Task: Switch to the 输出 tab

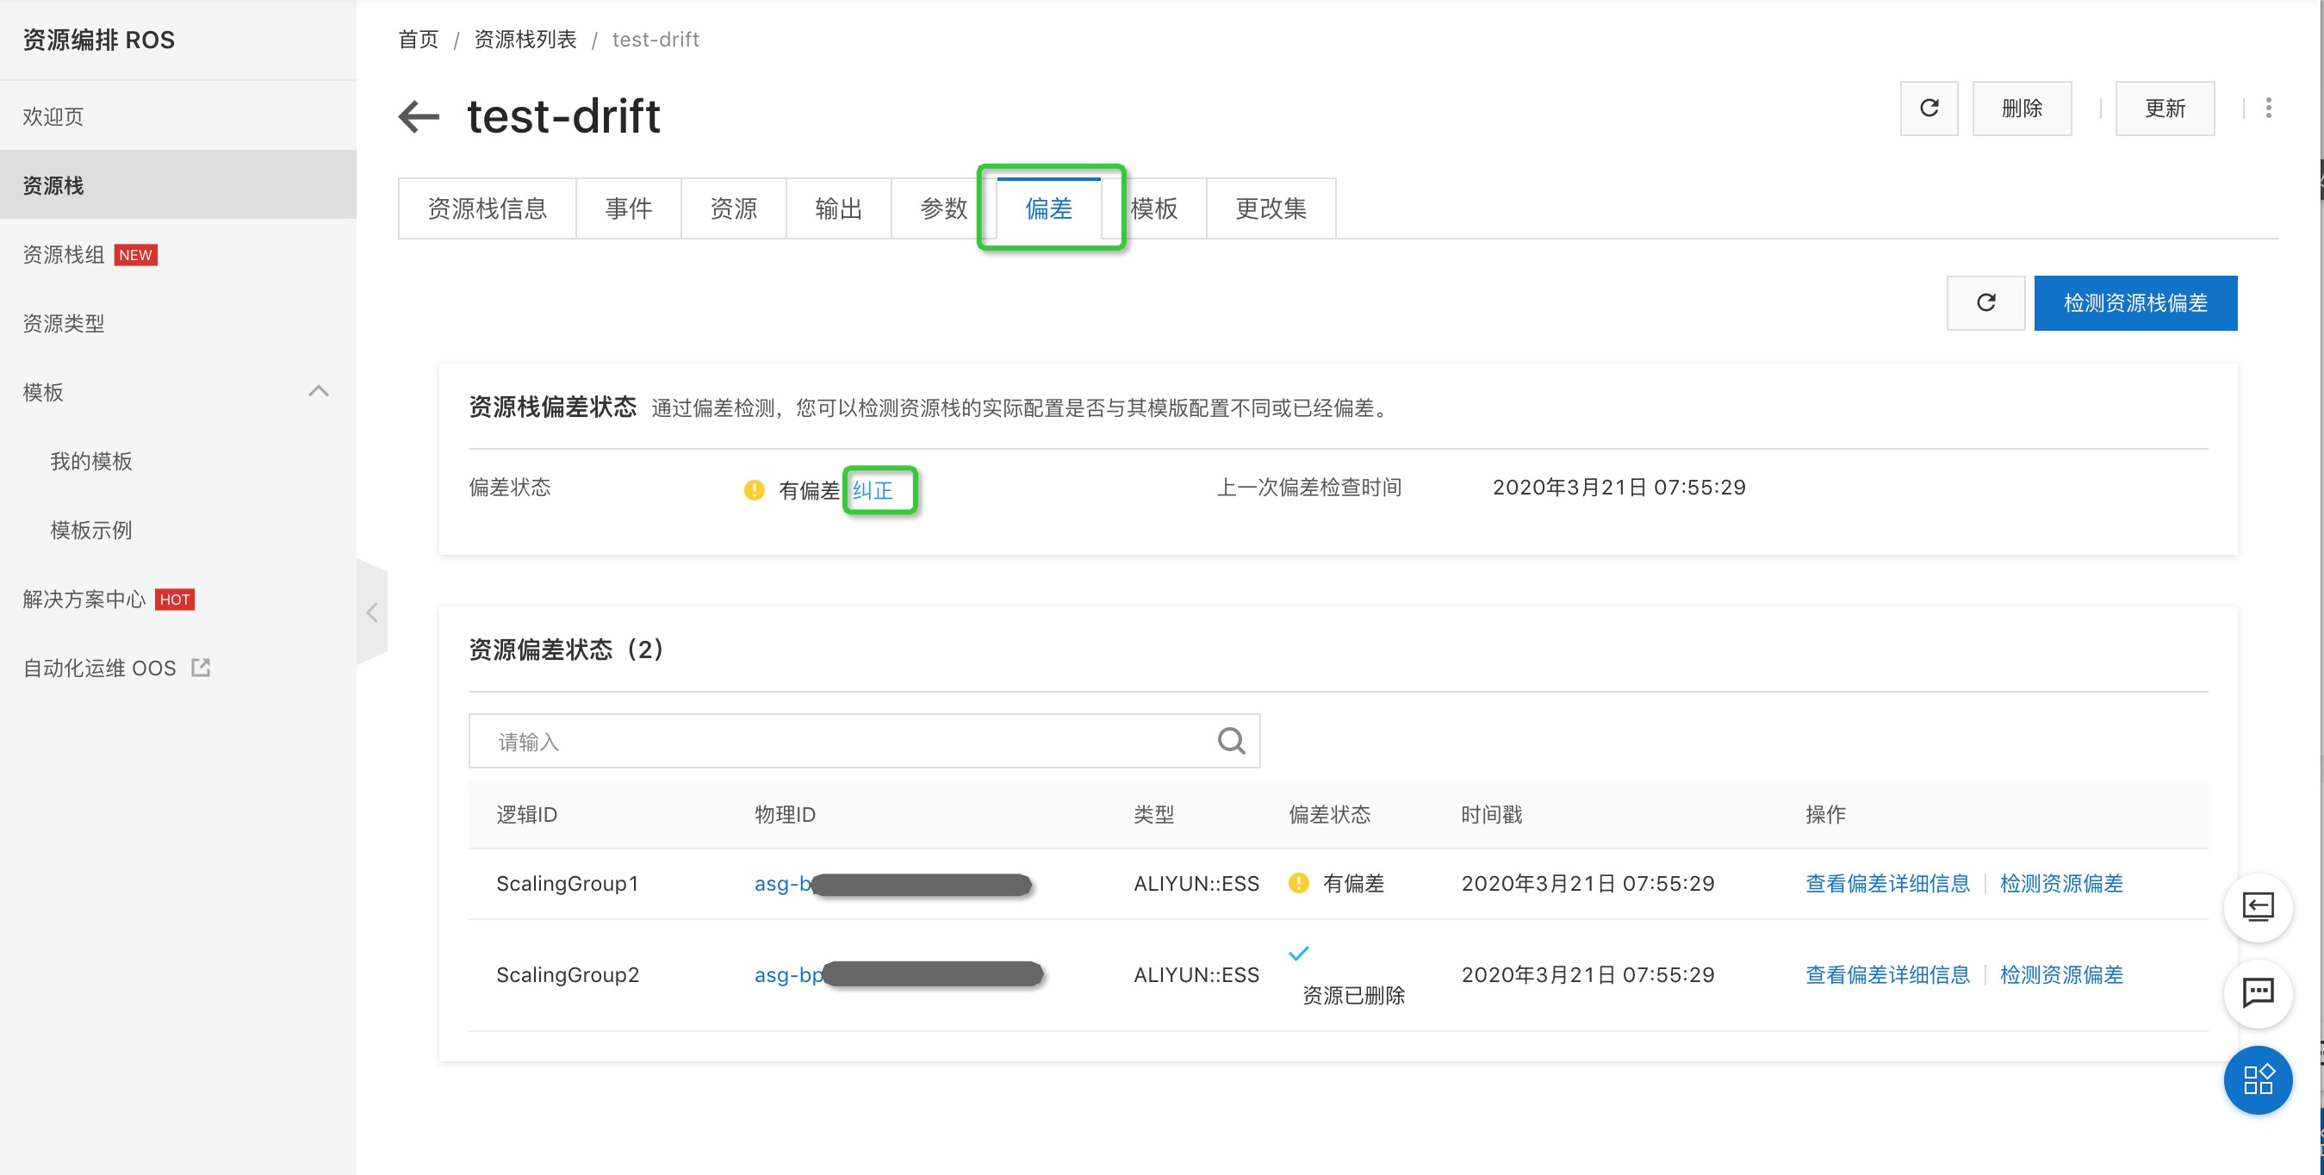Action: coord(839,208)
